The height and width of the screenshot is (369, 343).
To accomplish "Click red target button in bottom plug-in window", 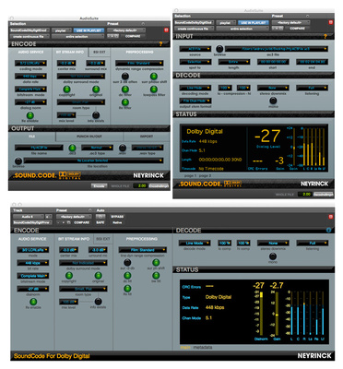I will point(331,217).
